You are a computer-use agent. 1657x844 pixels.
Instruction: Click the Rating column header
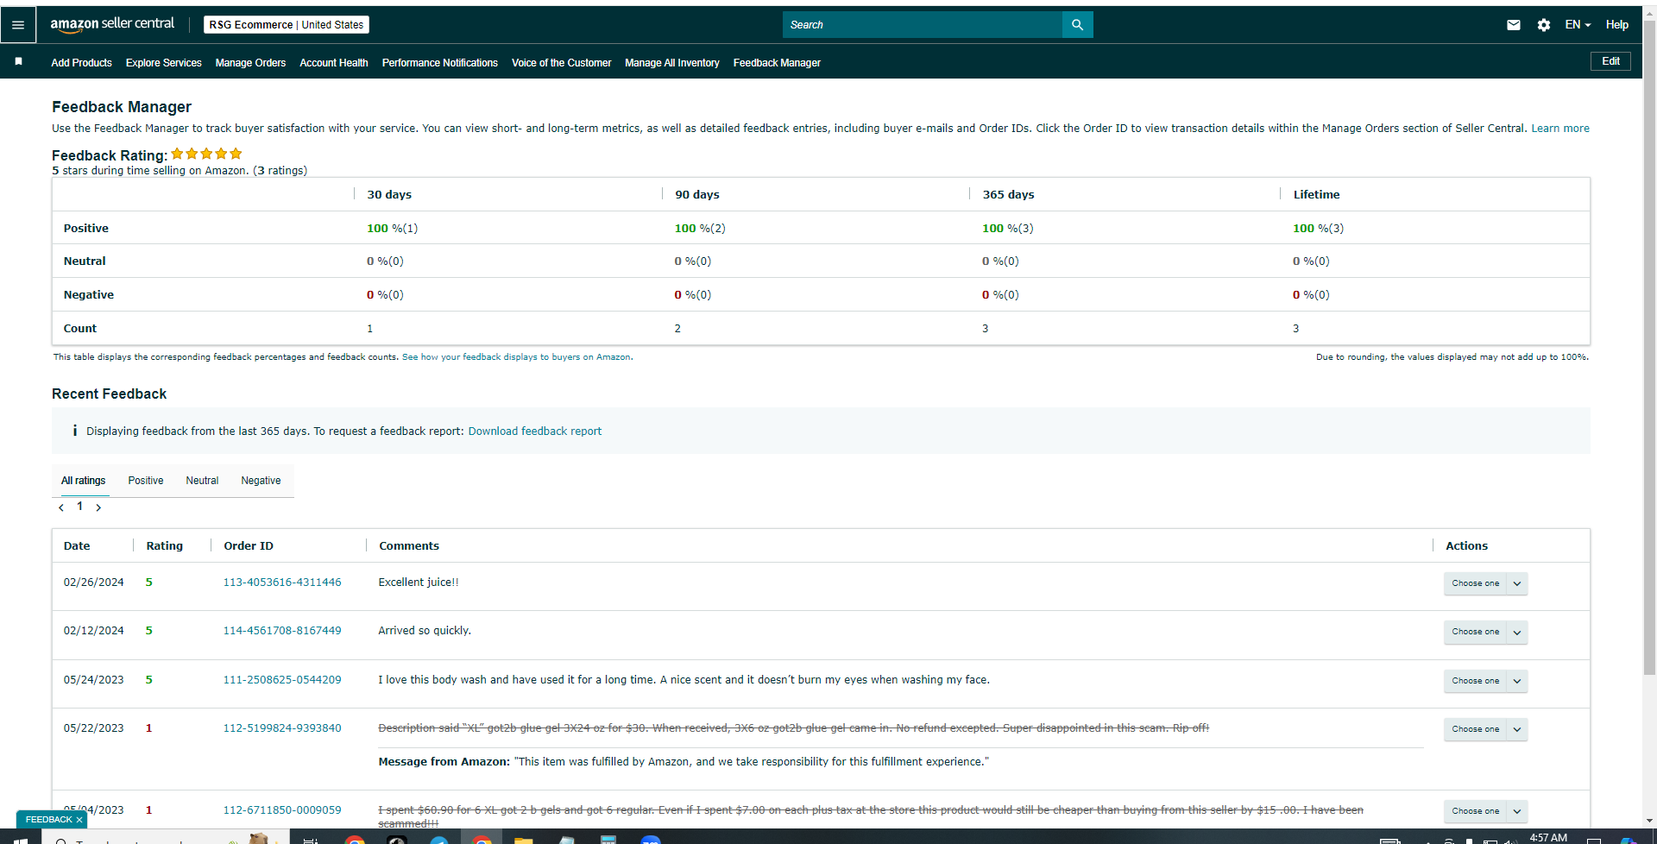[165, 546]
